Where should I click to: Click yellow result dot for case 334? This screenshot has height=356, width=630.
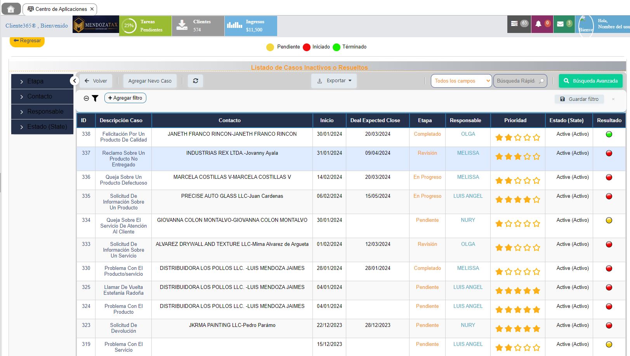tap(609, 220)
